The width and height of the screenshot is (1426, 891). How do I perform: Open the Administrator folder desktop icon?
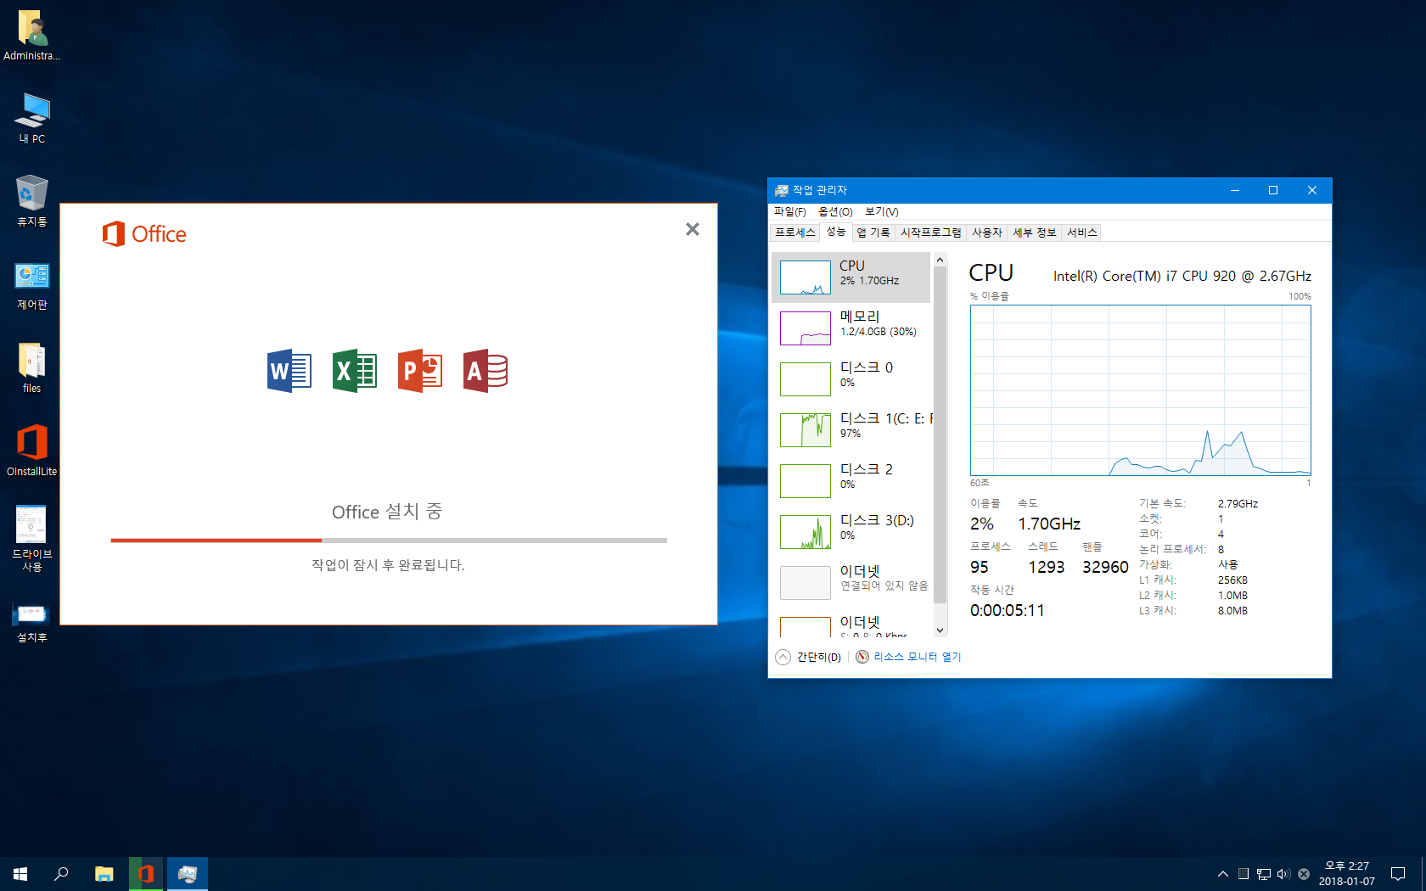(x=32, y=36)
